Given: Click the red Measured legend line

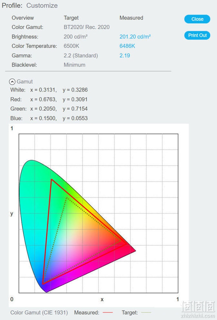Looking at the screenshot, I should (108, 313).
